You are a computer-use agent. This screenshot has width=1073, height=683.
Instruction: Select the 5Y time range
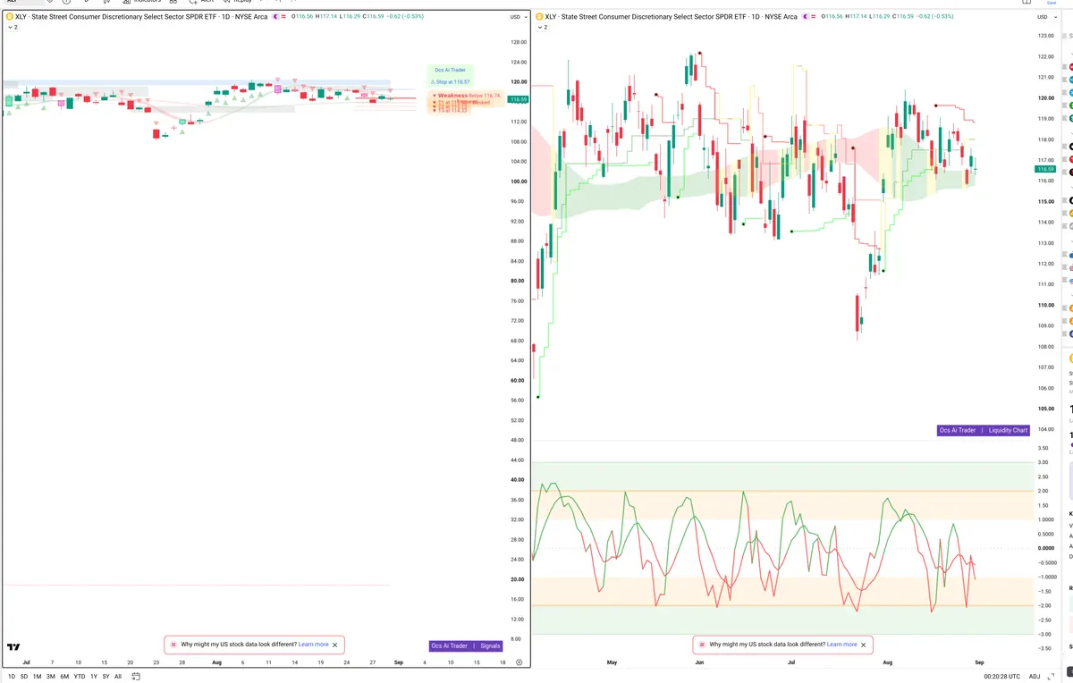point(106,677)
